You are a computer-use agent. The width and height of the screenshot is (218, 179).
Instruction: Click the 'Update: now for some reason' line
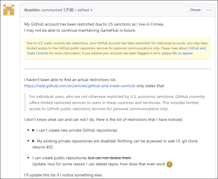click(99, 164)
